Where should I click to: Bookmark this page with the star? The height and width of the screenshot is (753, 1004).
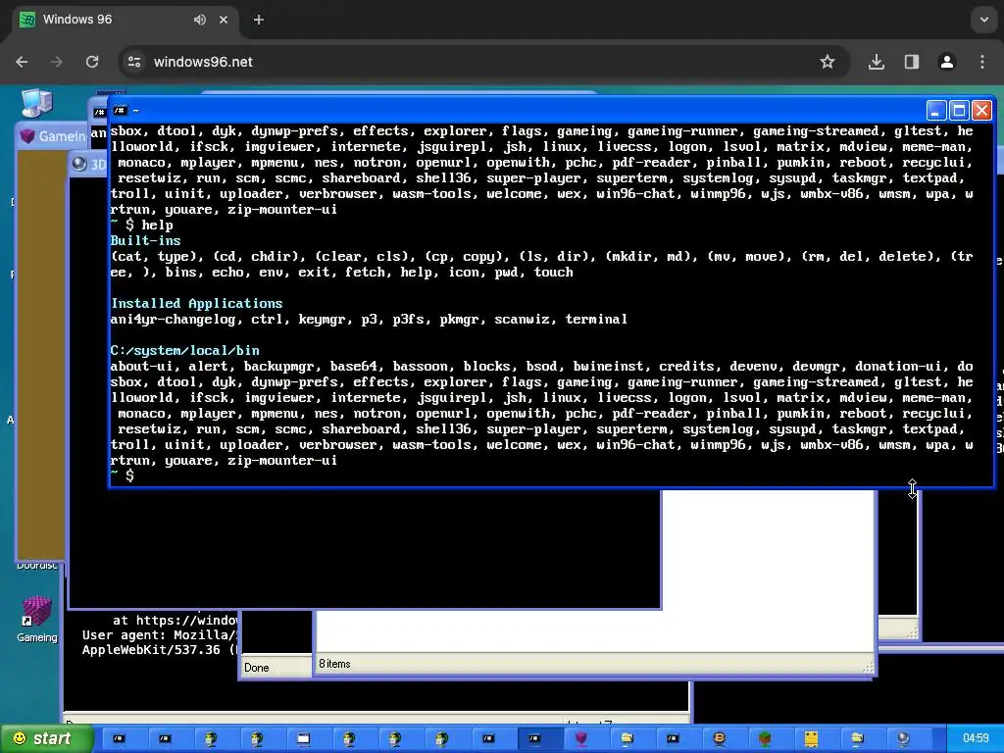point(828,62)
